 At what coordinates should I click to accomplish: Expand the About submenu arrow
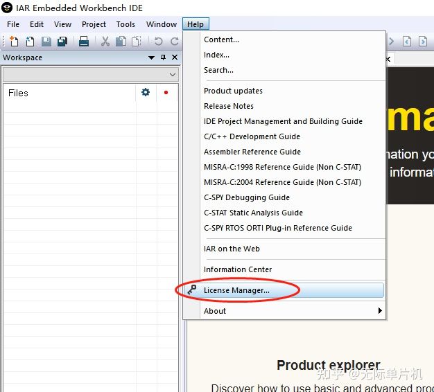(x=379, y=311)
